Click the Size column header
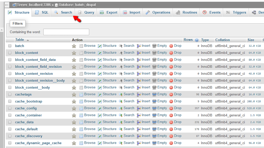Image resolution: width=264 pixels, height=148 pixels. [251, 40]
